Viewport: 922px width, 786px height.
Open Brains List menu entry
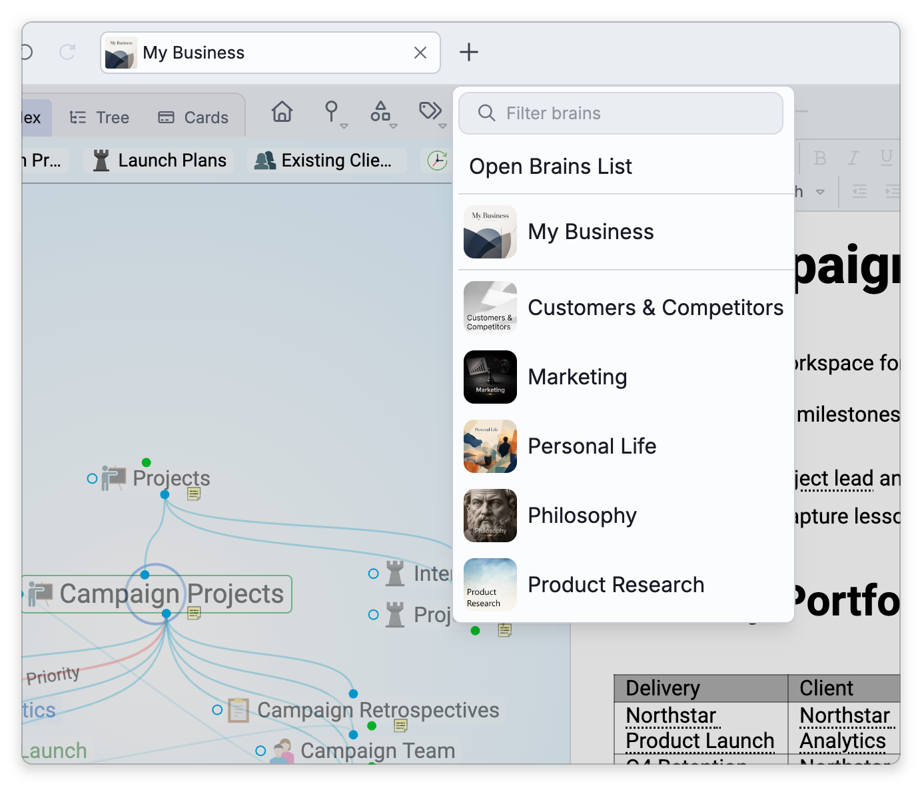pos(550,167)
